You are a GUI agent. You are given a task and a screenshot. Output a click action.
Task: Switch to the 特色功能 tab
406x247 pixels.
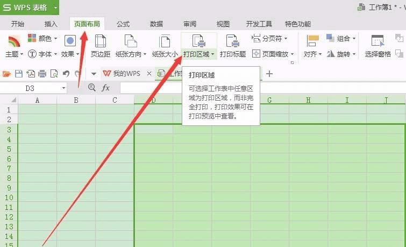[x=298, y=24]
